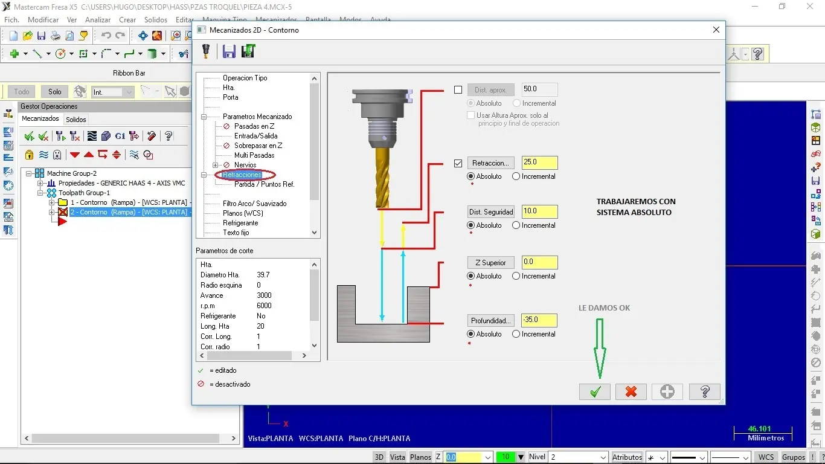825x464 pixels.
Task: Click the Z Superior button
Action: [490, 263]
